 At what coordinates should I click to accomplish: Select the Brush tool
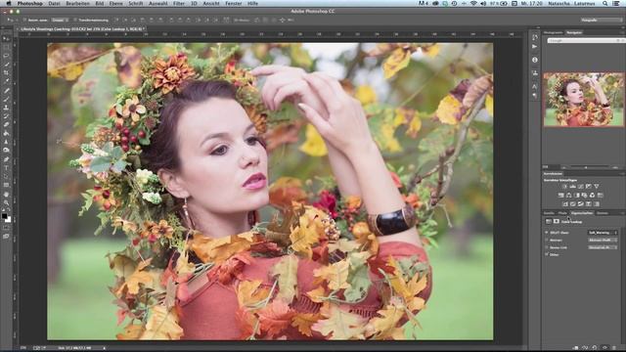point(6,99)
